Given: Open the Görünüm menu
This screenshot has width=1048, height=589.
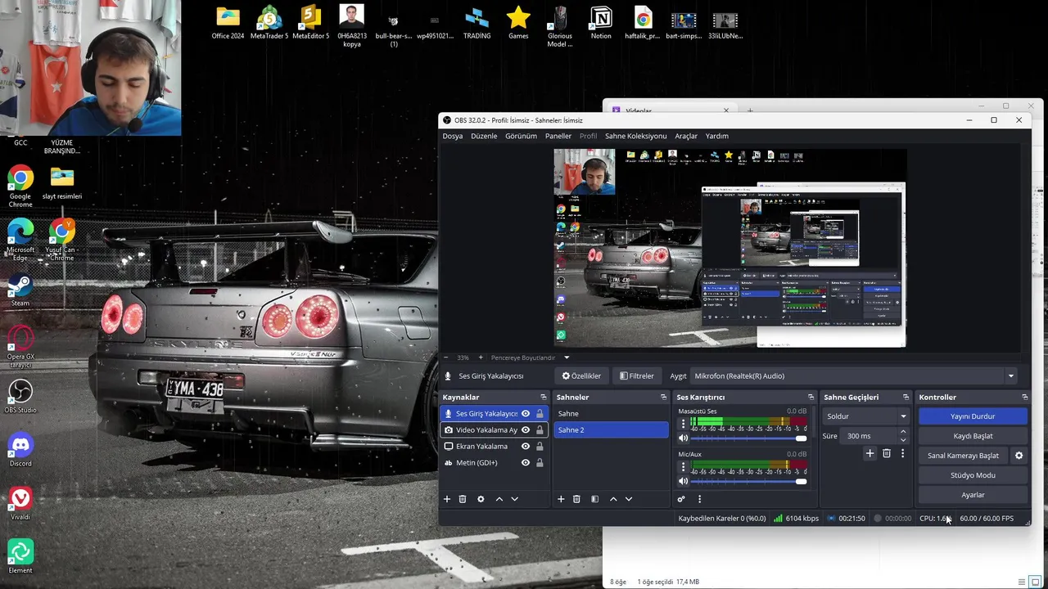Looking at the screenshot, I should point(521,136).
